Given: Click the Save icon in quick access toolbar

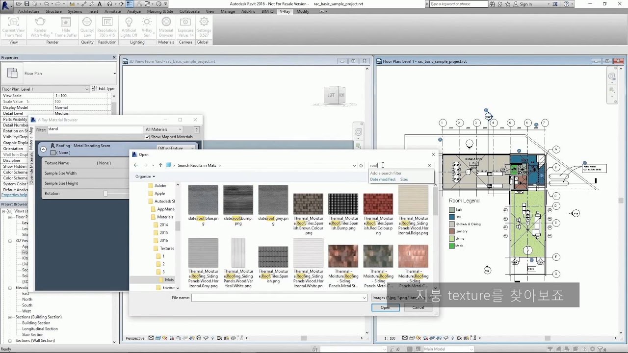Looking at the screenshot, I should (27, 4).
